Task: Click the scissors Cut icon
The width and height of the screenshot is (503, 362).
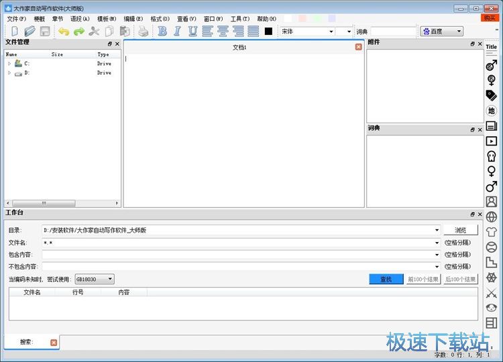Action: coord(94,32)
